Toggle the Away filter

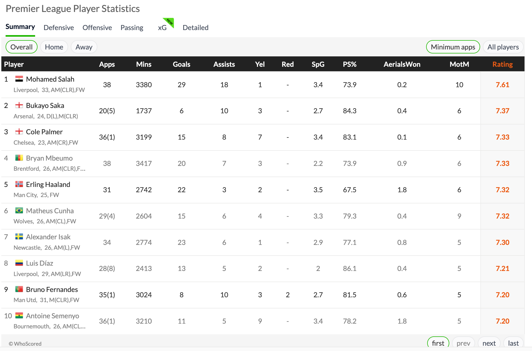pyautogui.click(x=84, y=47)
